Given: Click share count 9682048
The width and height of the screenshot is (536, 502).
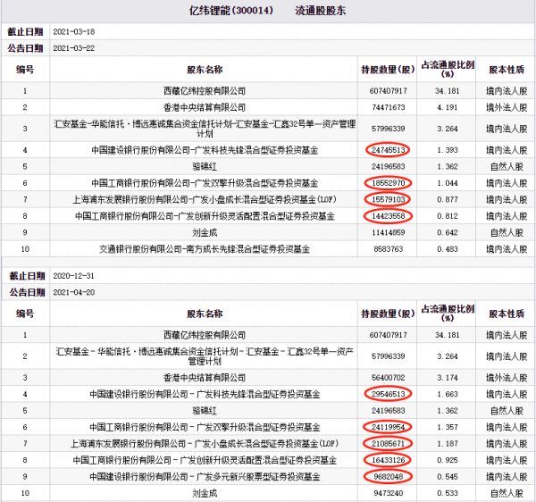Looking at the screenshot, I should pyautogui.click(x=389, y=476).
